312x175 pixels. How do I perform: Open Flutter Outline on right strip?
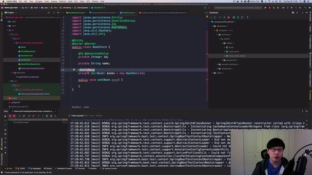310,42
